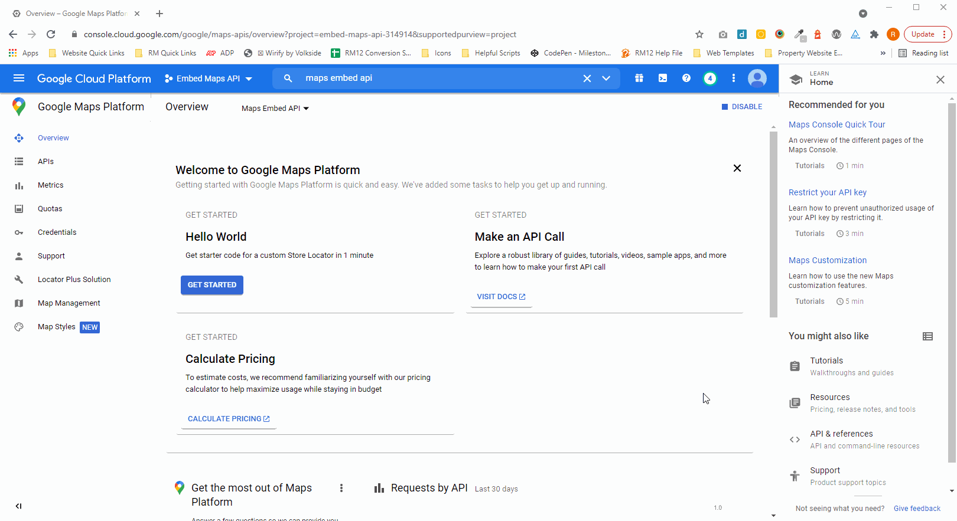Expand the search bar options chevron
Image resolution: width=957 pixels, height=521 pixels.
pos(606,78)
